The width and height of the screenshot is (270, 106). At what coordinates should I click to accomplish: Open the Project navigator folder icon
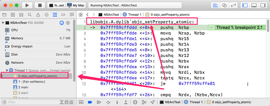coord(4,15)
